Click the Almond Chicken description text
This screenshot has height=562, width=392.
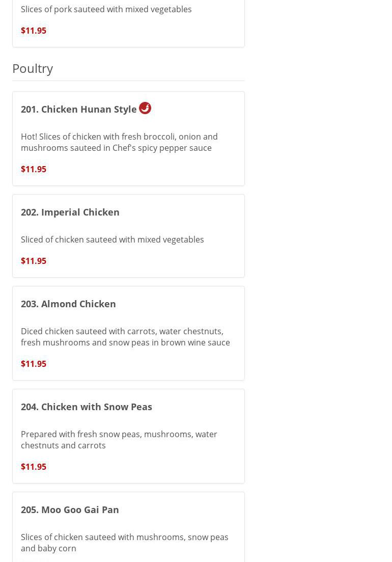coord(125,337)
